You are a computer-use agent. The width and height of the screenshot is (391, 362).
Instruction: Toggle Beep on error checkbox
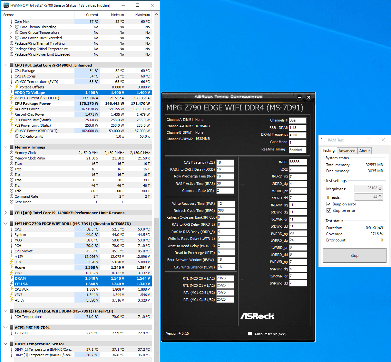click(x=329, y=204)
